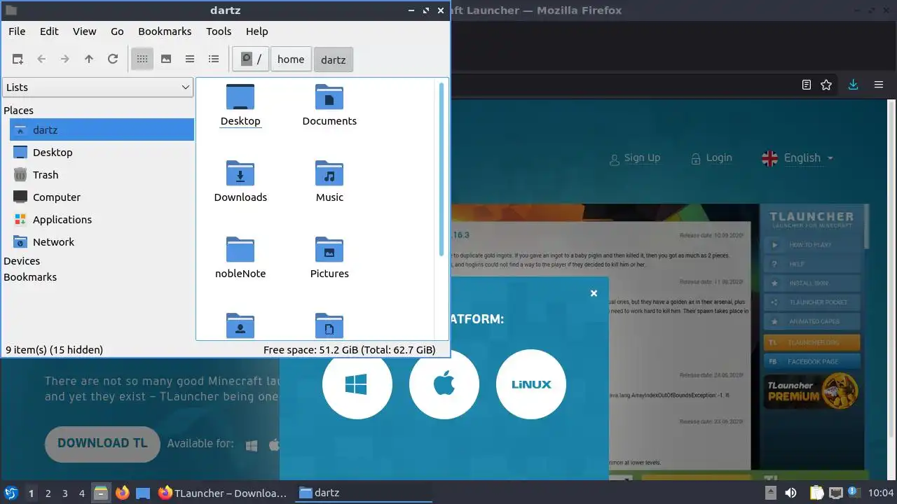This screenshot has width=897, height=504.
Task: Launch Firefox from taskbar quicklaunch
Action: tap(122, 493)
